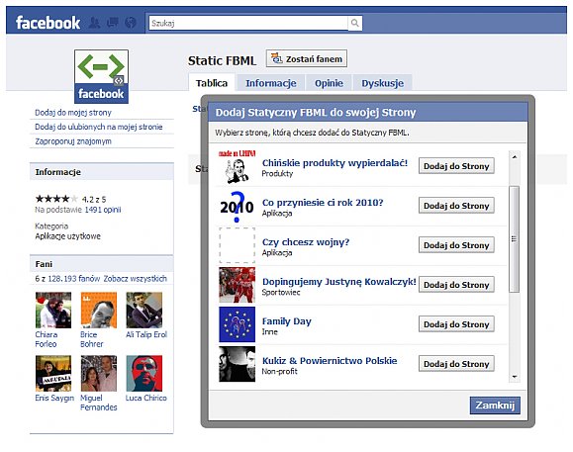Switch to the Dyskusje tab
The width and height of the screenshot is (573, 452).
click(383, 83)
